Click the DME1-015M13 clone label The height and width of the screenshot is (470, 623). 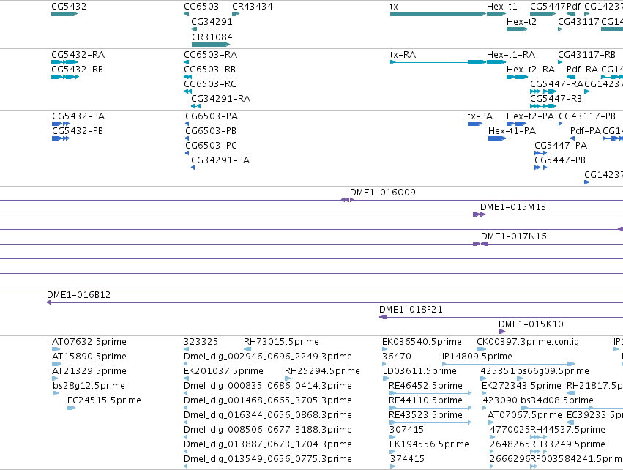point(513,207)
